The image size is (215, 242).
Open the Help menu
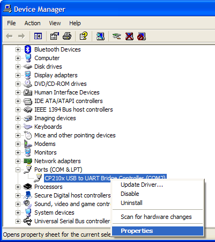point(75,23)
